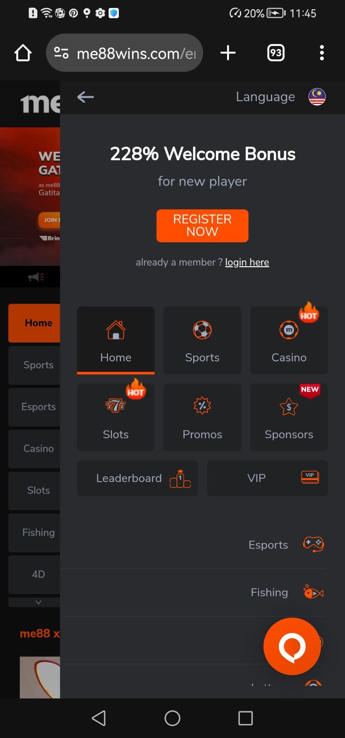This screenshot has width=345, height=738.
Task: Open Leaderboard with podium icon
Action: (137, 478)
